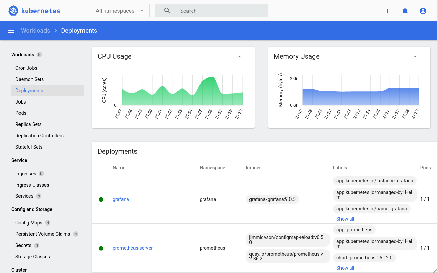
Task: Open the hamburger navigation menu
Action: click(11, 31)
